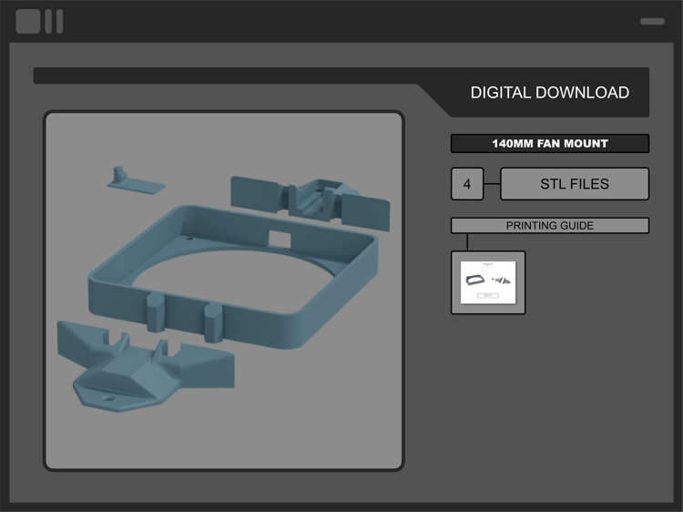Select the upper winged bracket model
The width and height of the screenshot is (683, 512).
(311, 202)
